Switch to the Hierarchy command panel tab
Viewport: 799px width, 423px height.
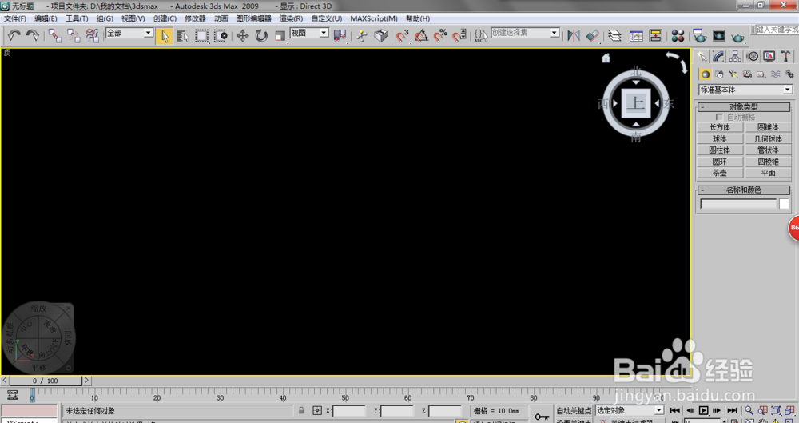click(735, 56)
